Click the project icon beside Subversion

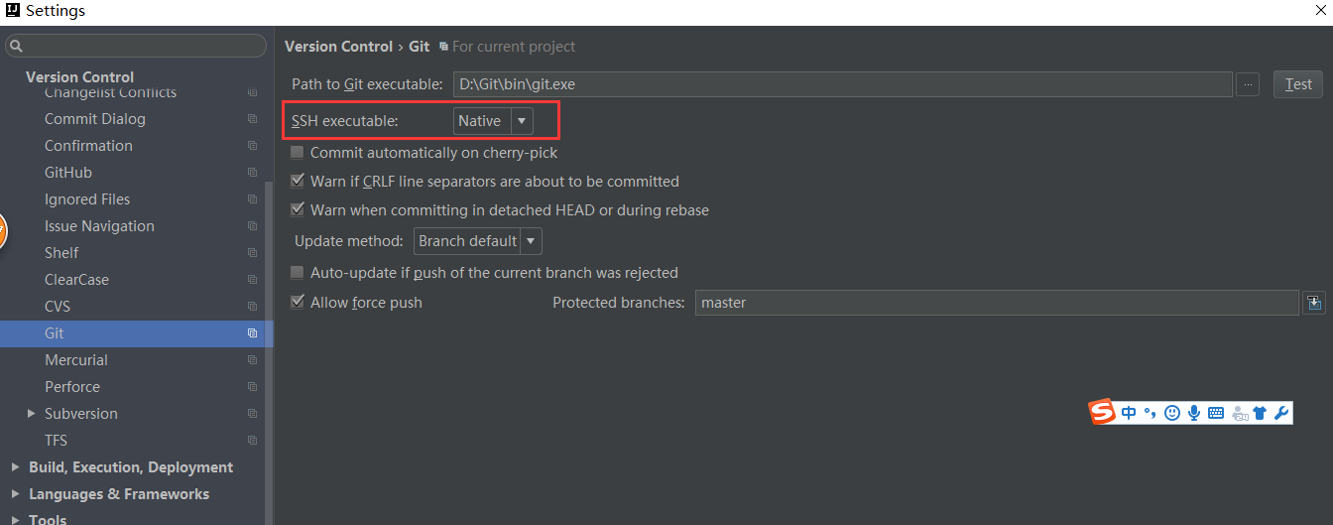tap(252, 414)
